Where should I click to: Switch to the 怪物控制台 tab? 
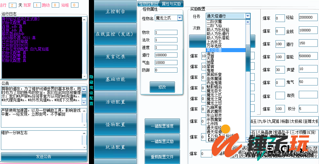pos(148,4)
